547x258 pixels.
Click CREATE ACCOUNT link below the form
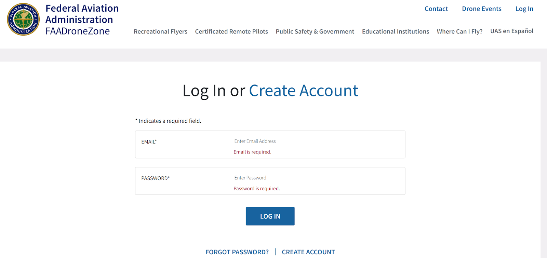[x=308, y=252]
